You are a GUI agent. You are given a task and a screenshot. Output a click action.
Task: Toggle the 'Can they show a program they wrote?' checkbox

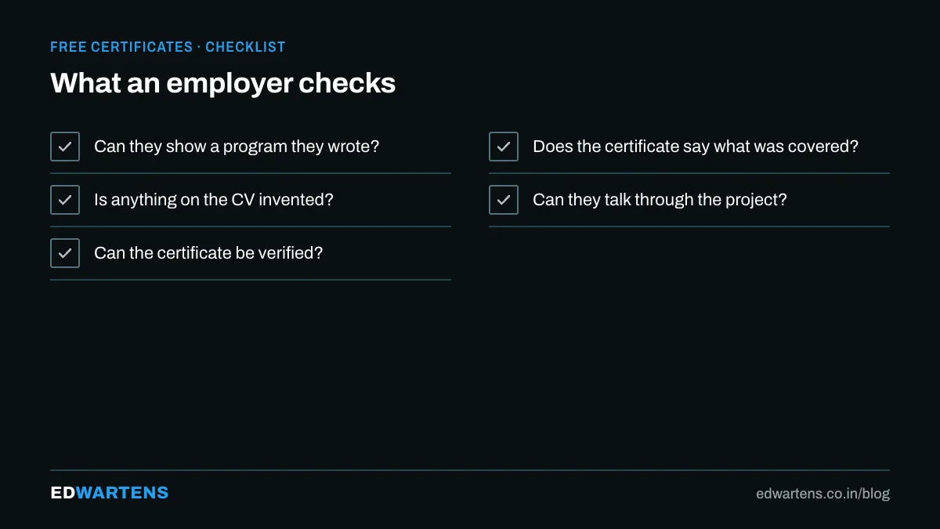point(65,147)
